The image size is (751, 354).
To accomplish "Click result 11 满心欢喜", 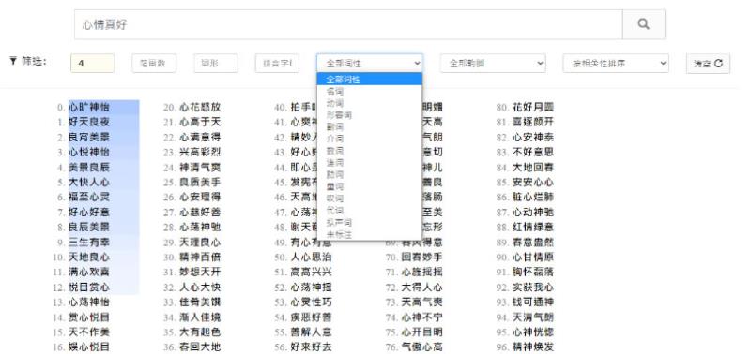I will click(89, 272).
